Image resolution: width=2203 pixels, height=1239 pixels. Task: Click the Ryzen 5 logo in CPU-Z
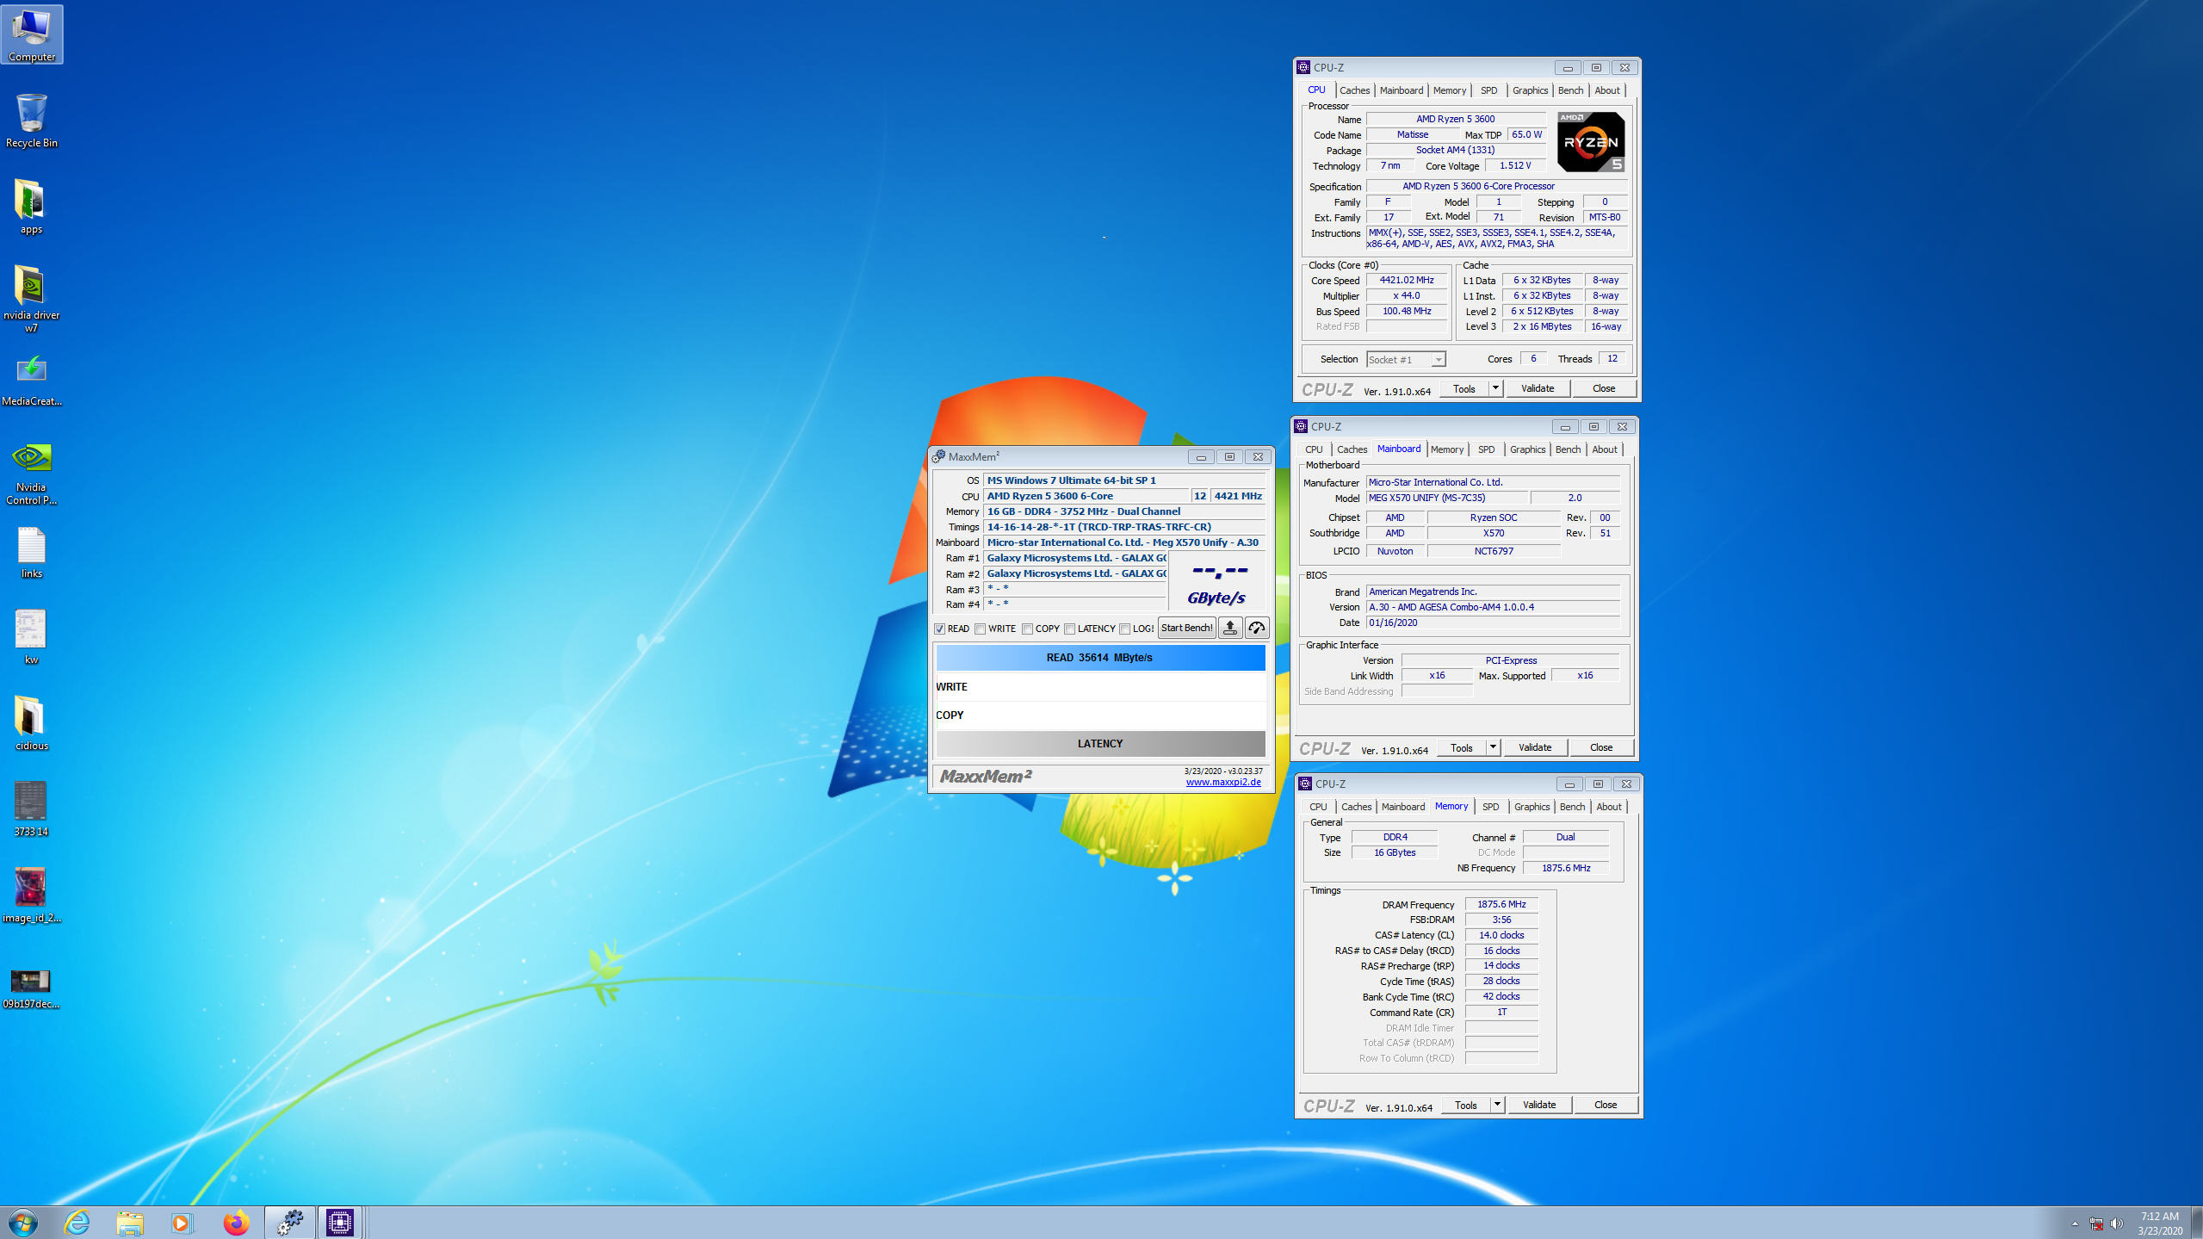point(1591,142)
